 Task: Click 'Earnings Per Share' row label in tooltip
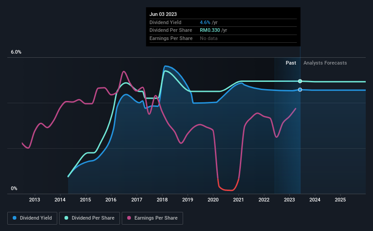[171, 38]
